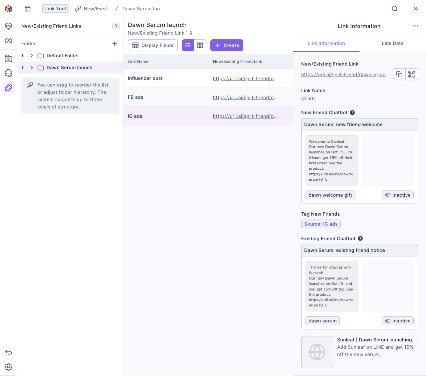Viewport: 426px width, 376px height.
Task: Switch to the Link Data tab
Action: coord(393,43)
